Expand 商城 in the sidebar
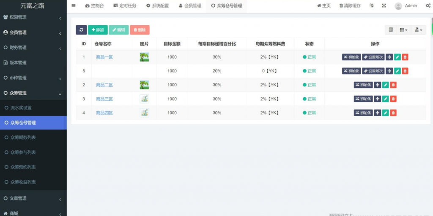Image resolution: width=433 pixels, height=216 pixels. [33, 213]
